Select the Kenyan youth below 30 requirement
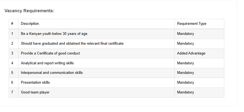 pyautogui.click(x=54, y=34)
